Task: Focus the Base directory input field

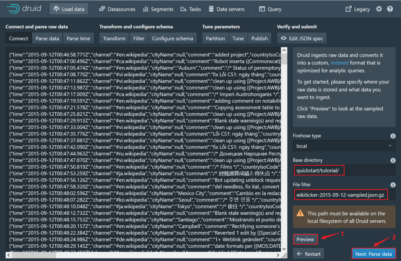Action: coord(344,171)
